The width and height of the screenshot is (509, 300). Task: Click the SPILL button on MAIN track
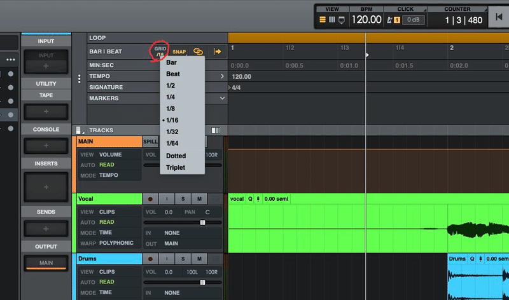(151, 141)
